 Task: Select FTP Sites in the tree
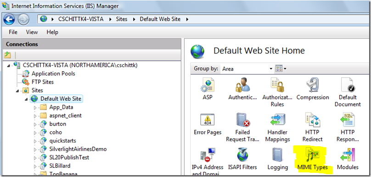pos(43,82)
